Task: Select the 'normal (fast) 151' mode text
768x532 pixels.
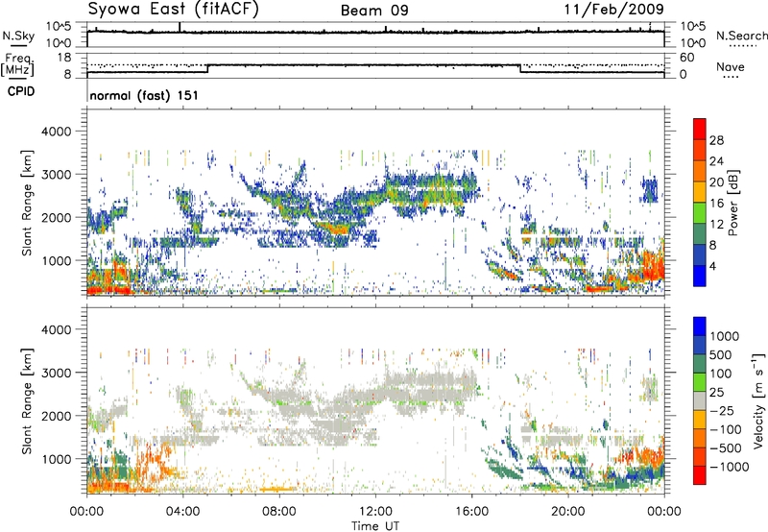Action: [x=144, y=95]
